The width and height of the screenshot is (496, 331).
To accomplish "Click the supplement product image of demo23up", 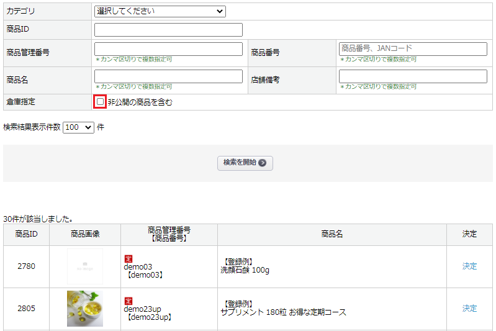I will 85,309.
